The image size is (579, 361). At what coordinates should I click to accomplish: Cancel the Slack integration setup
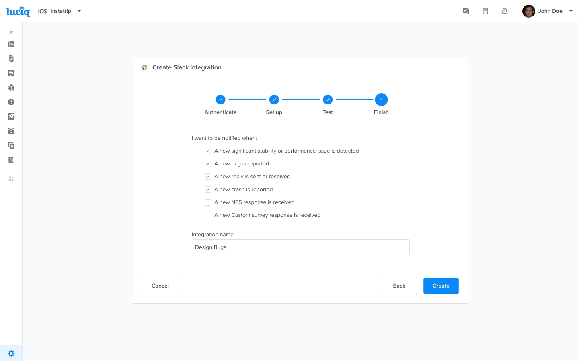coord(160,286)
